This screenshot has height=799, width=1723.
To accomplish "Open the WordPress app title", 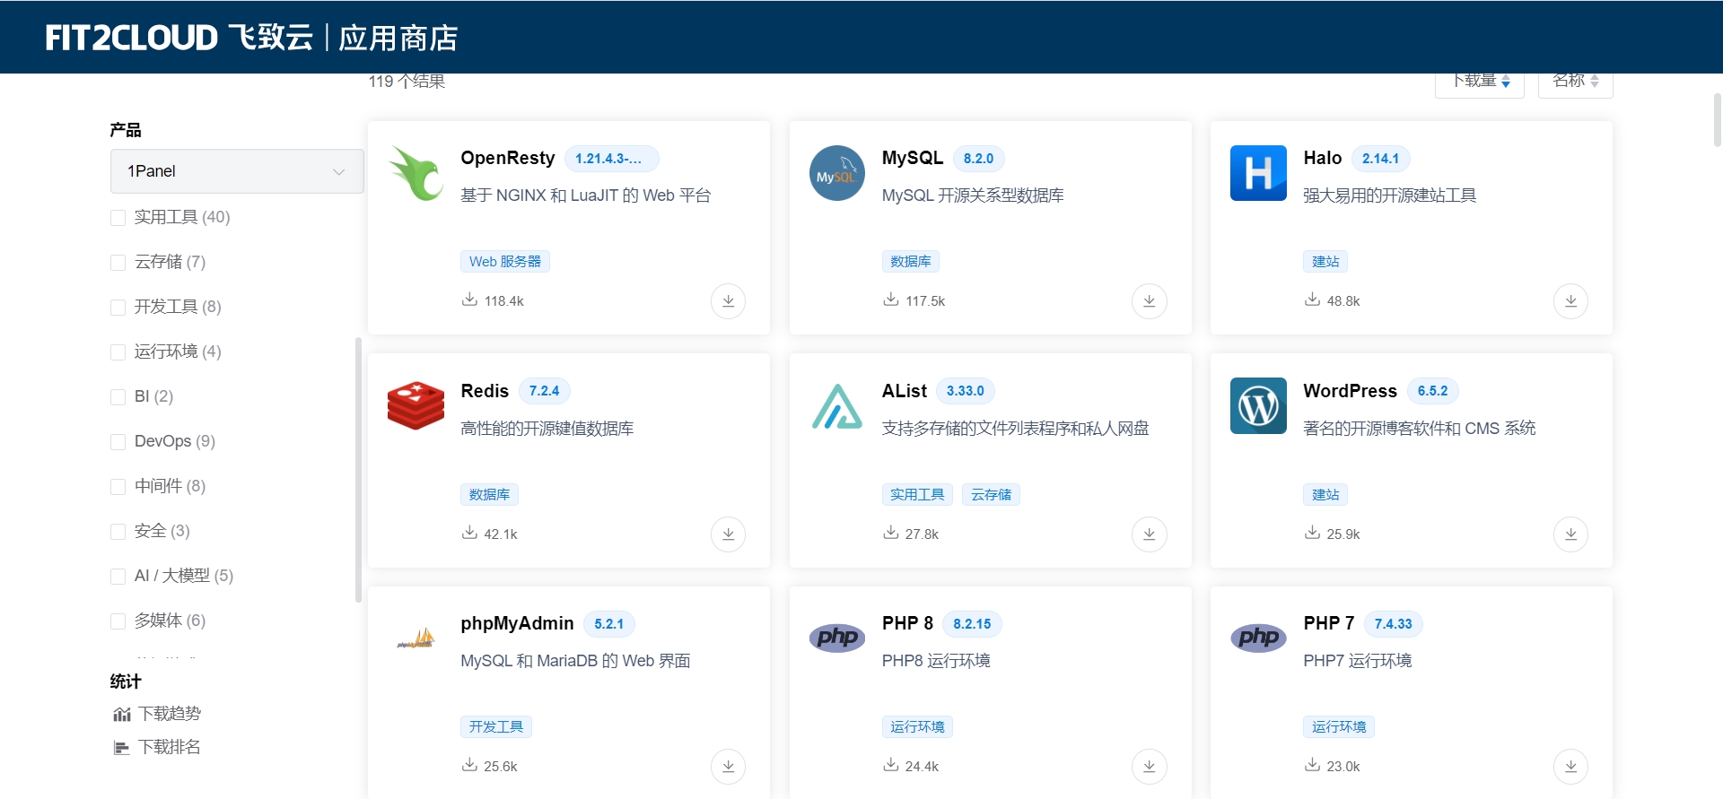I will 1350,391.
